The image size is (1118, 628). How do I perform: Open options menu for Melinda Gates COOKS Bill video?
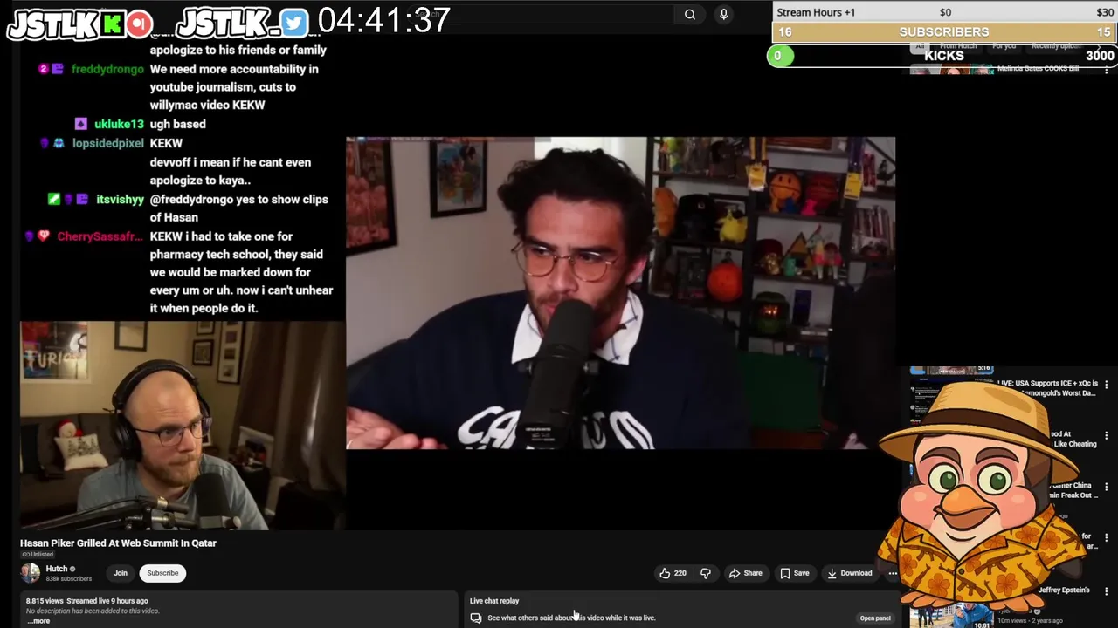point(1106,69)
